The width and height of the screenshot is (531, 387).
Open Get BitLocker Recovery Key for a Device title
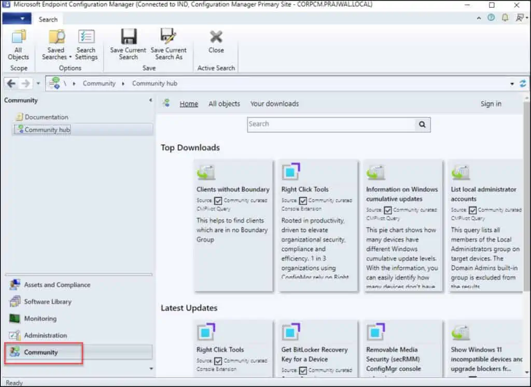[x=315, y=354]
